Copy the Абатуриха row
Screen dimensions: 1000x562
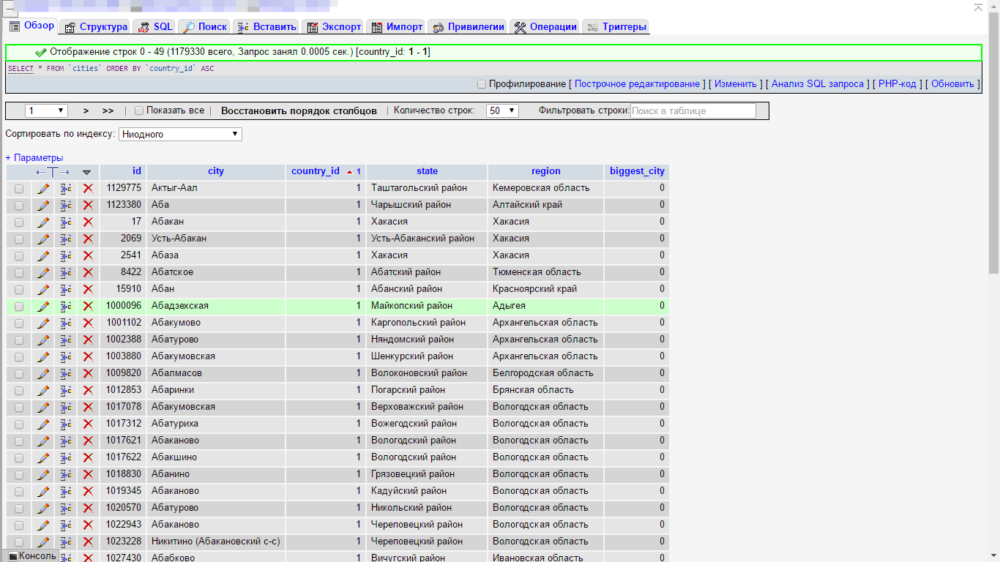pos(66,424)
